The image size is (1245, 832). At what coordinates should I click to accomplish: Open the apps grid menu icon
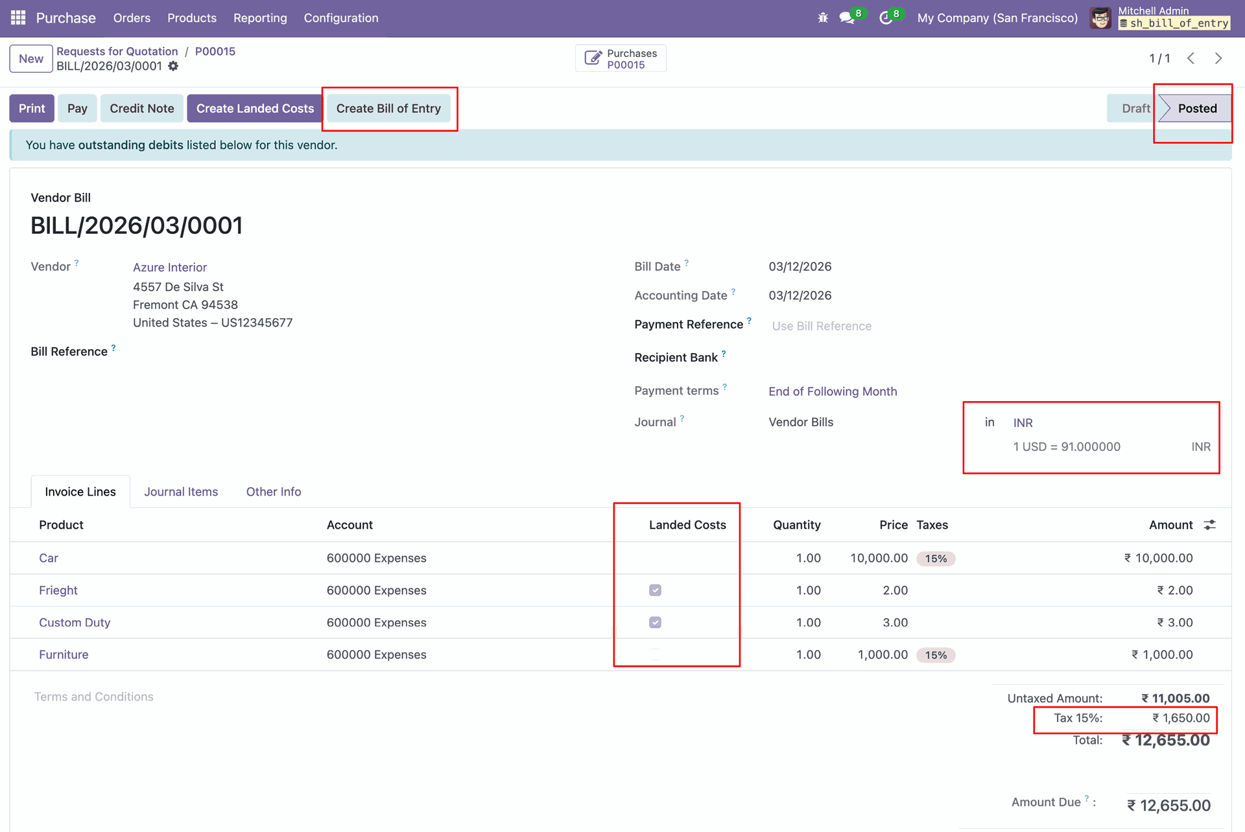tap(18, 17)
